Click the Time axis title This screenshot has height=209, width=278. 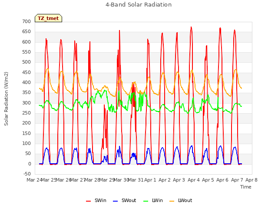click(x=246, y=187)
